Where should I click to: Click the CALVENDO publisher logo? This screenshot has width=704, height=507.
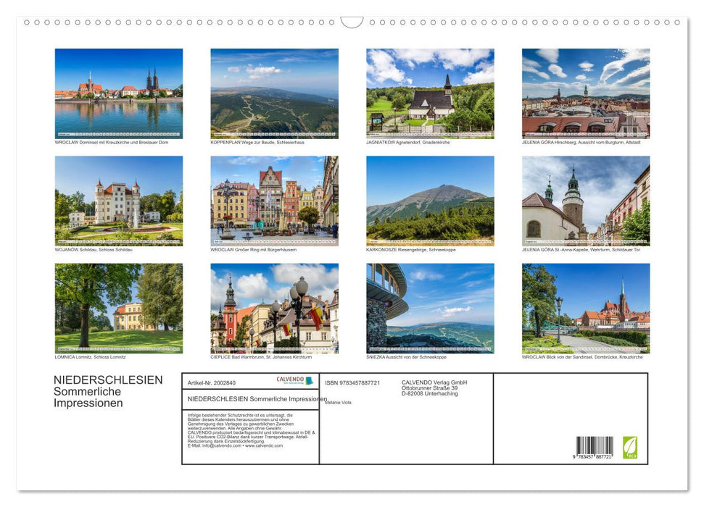291,380
